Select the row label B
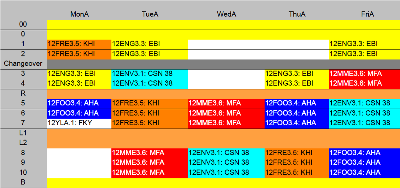The image size is (400, 188). [23, 182]
